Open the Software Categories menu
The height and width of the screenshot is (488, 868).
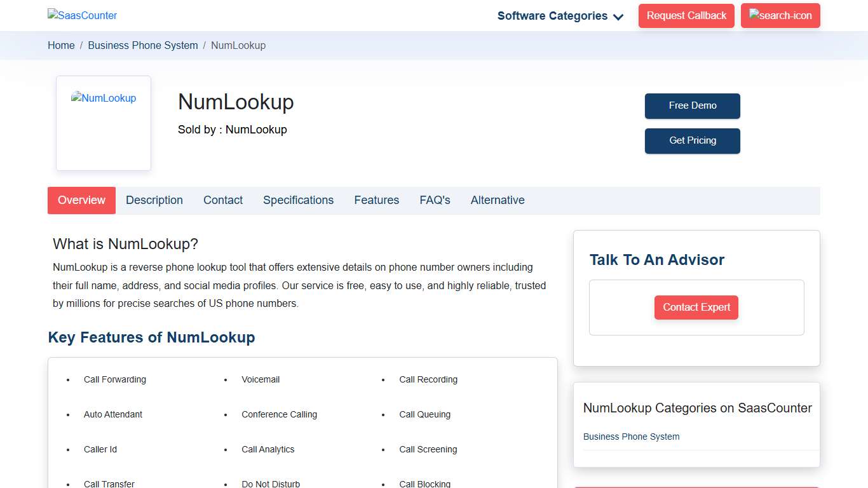552,15
